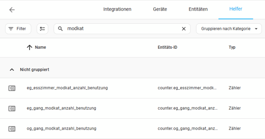Open the Entitäten tab
This screenshot has width=265, height=139.
coord(198,9)
